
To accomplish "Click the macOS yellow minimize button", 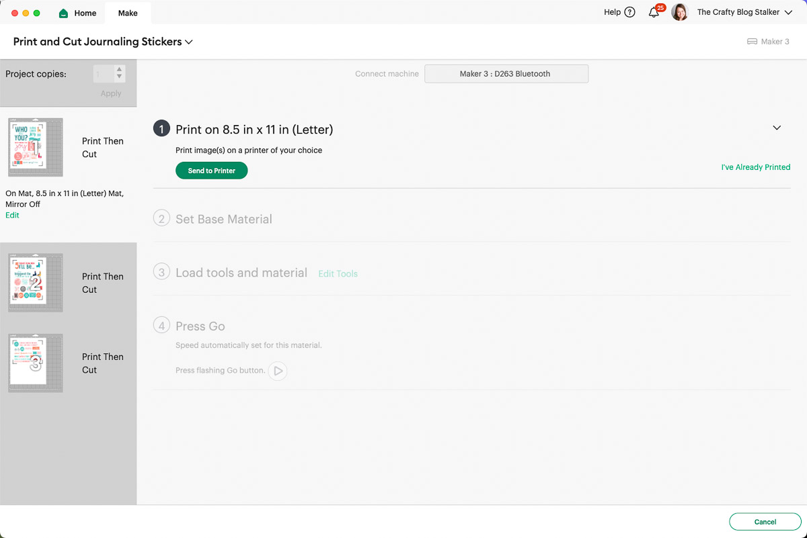I will coord(26,13).
